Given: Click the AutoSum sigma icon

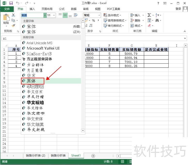Looking at the screenshot, I should 149,15.
